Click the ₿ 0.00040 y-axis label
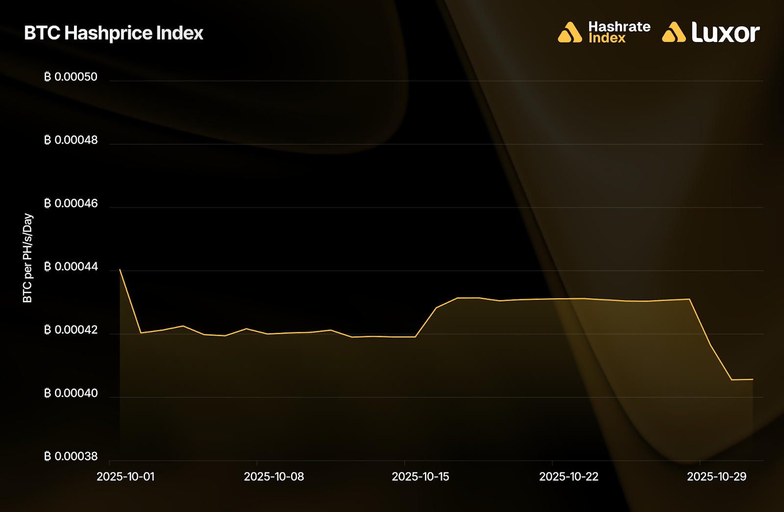Image resolution: width=784 pixels, height=512 pixels. point(71,393)
